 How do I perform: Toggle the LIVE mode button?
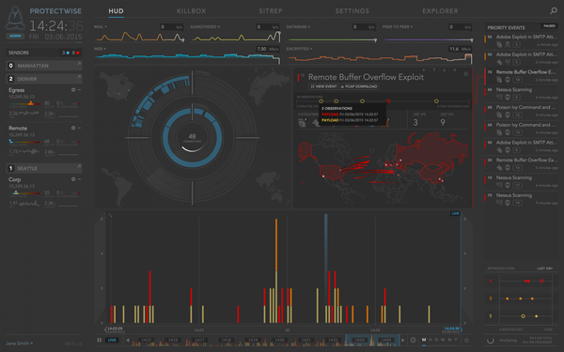[x=112, y=340]
